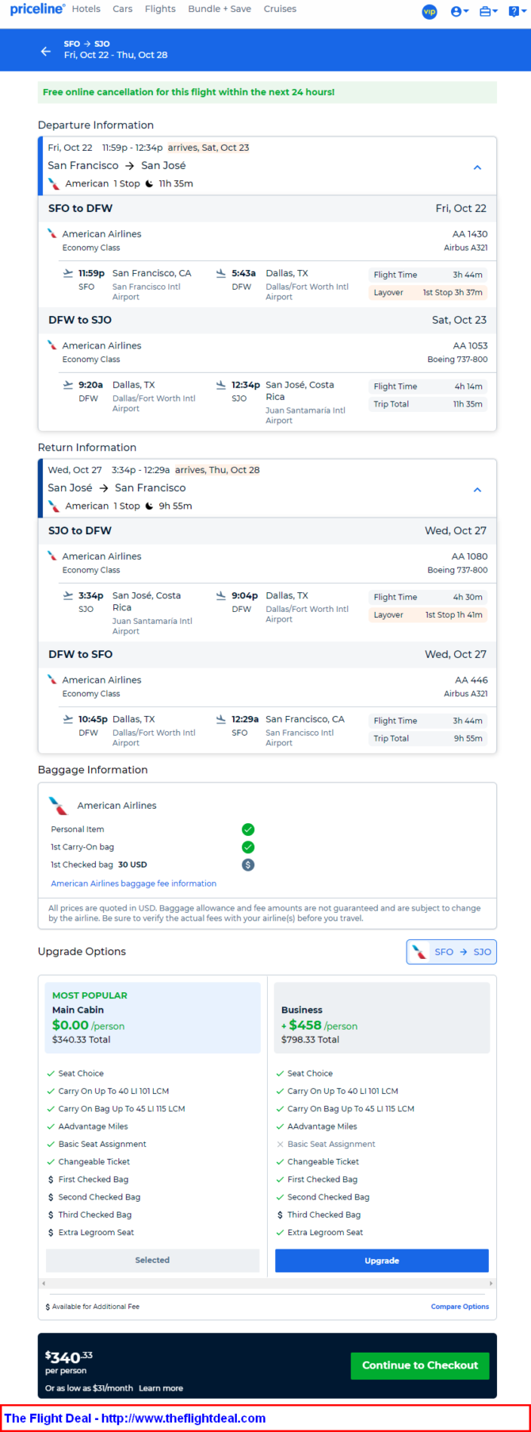The height and width of the screenshot is (1432, 531).
Task: Click Continue to Checkout
Action: 419,1365
